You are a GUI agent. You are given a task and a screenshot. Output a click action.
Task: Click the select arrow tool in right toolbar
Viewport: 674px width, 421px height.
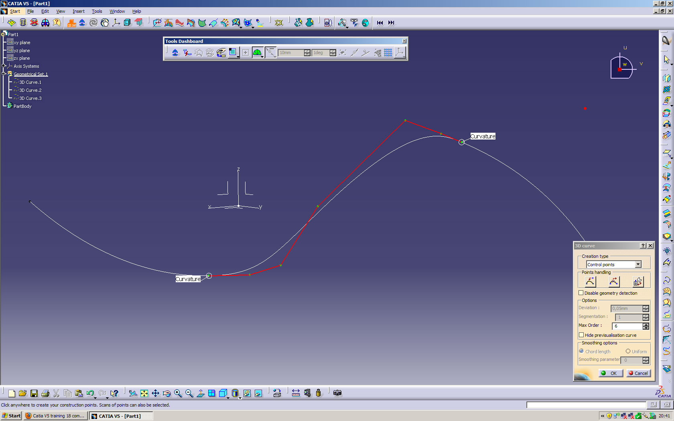click(666, 59)
